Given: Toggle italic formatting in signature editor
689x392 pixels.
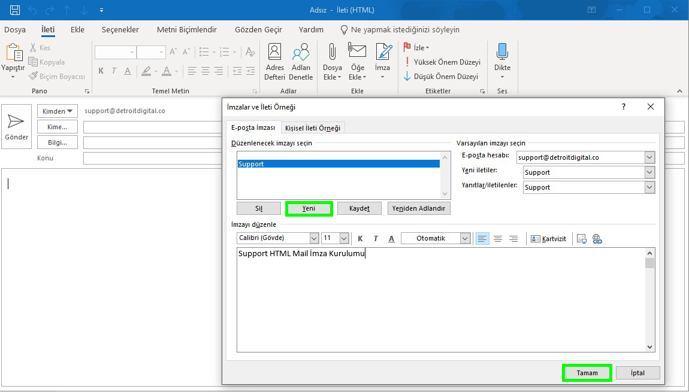Looking at the screenshot, I should click(x=376, y=238).
